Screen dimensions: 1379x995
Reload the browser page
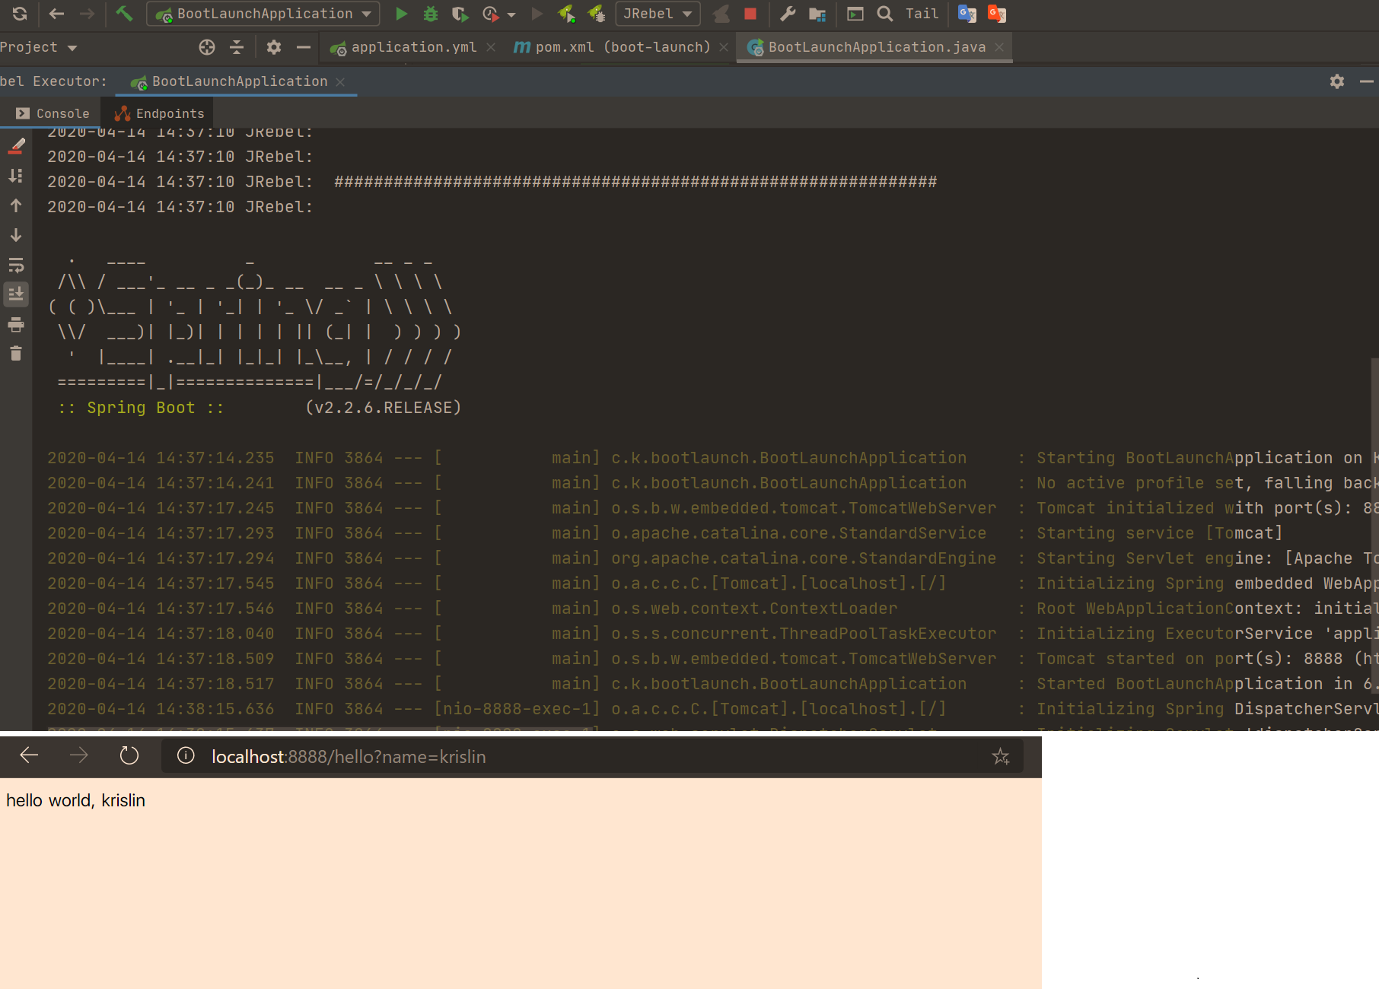point(129,755)
